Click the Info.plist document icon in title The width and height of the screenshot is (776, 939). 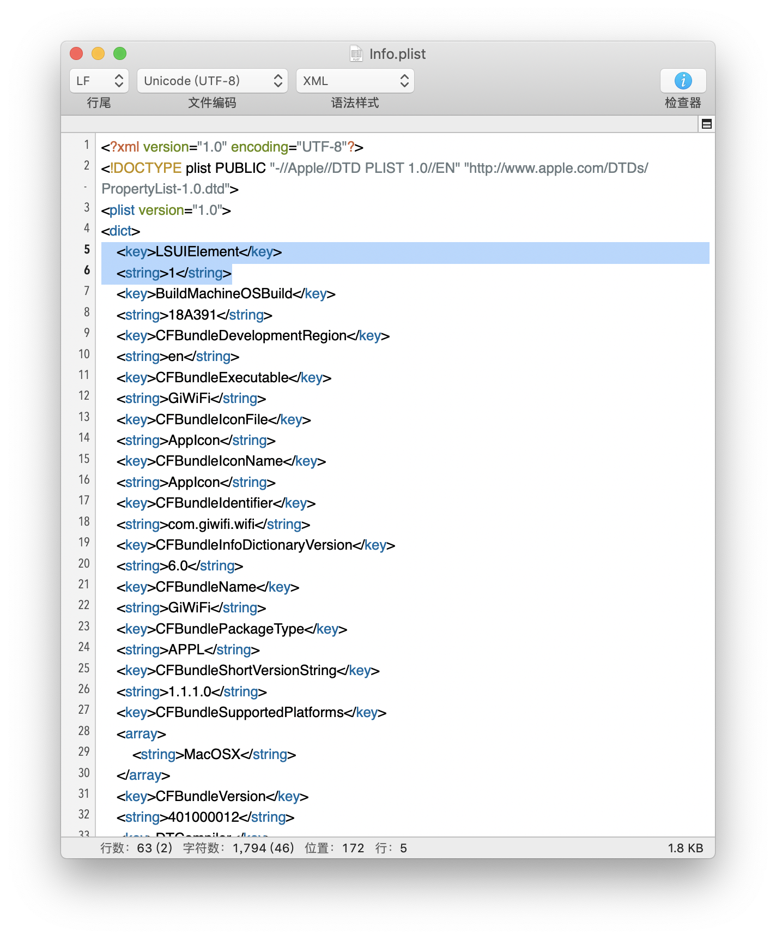356,53
